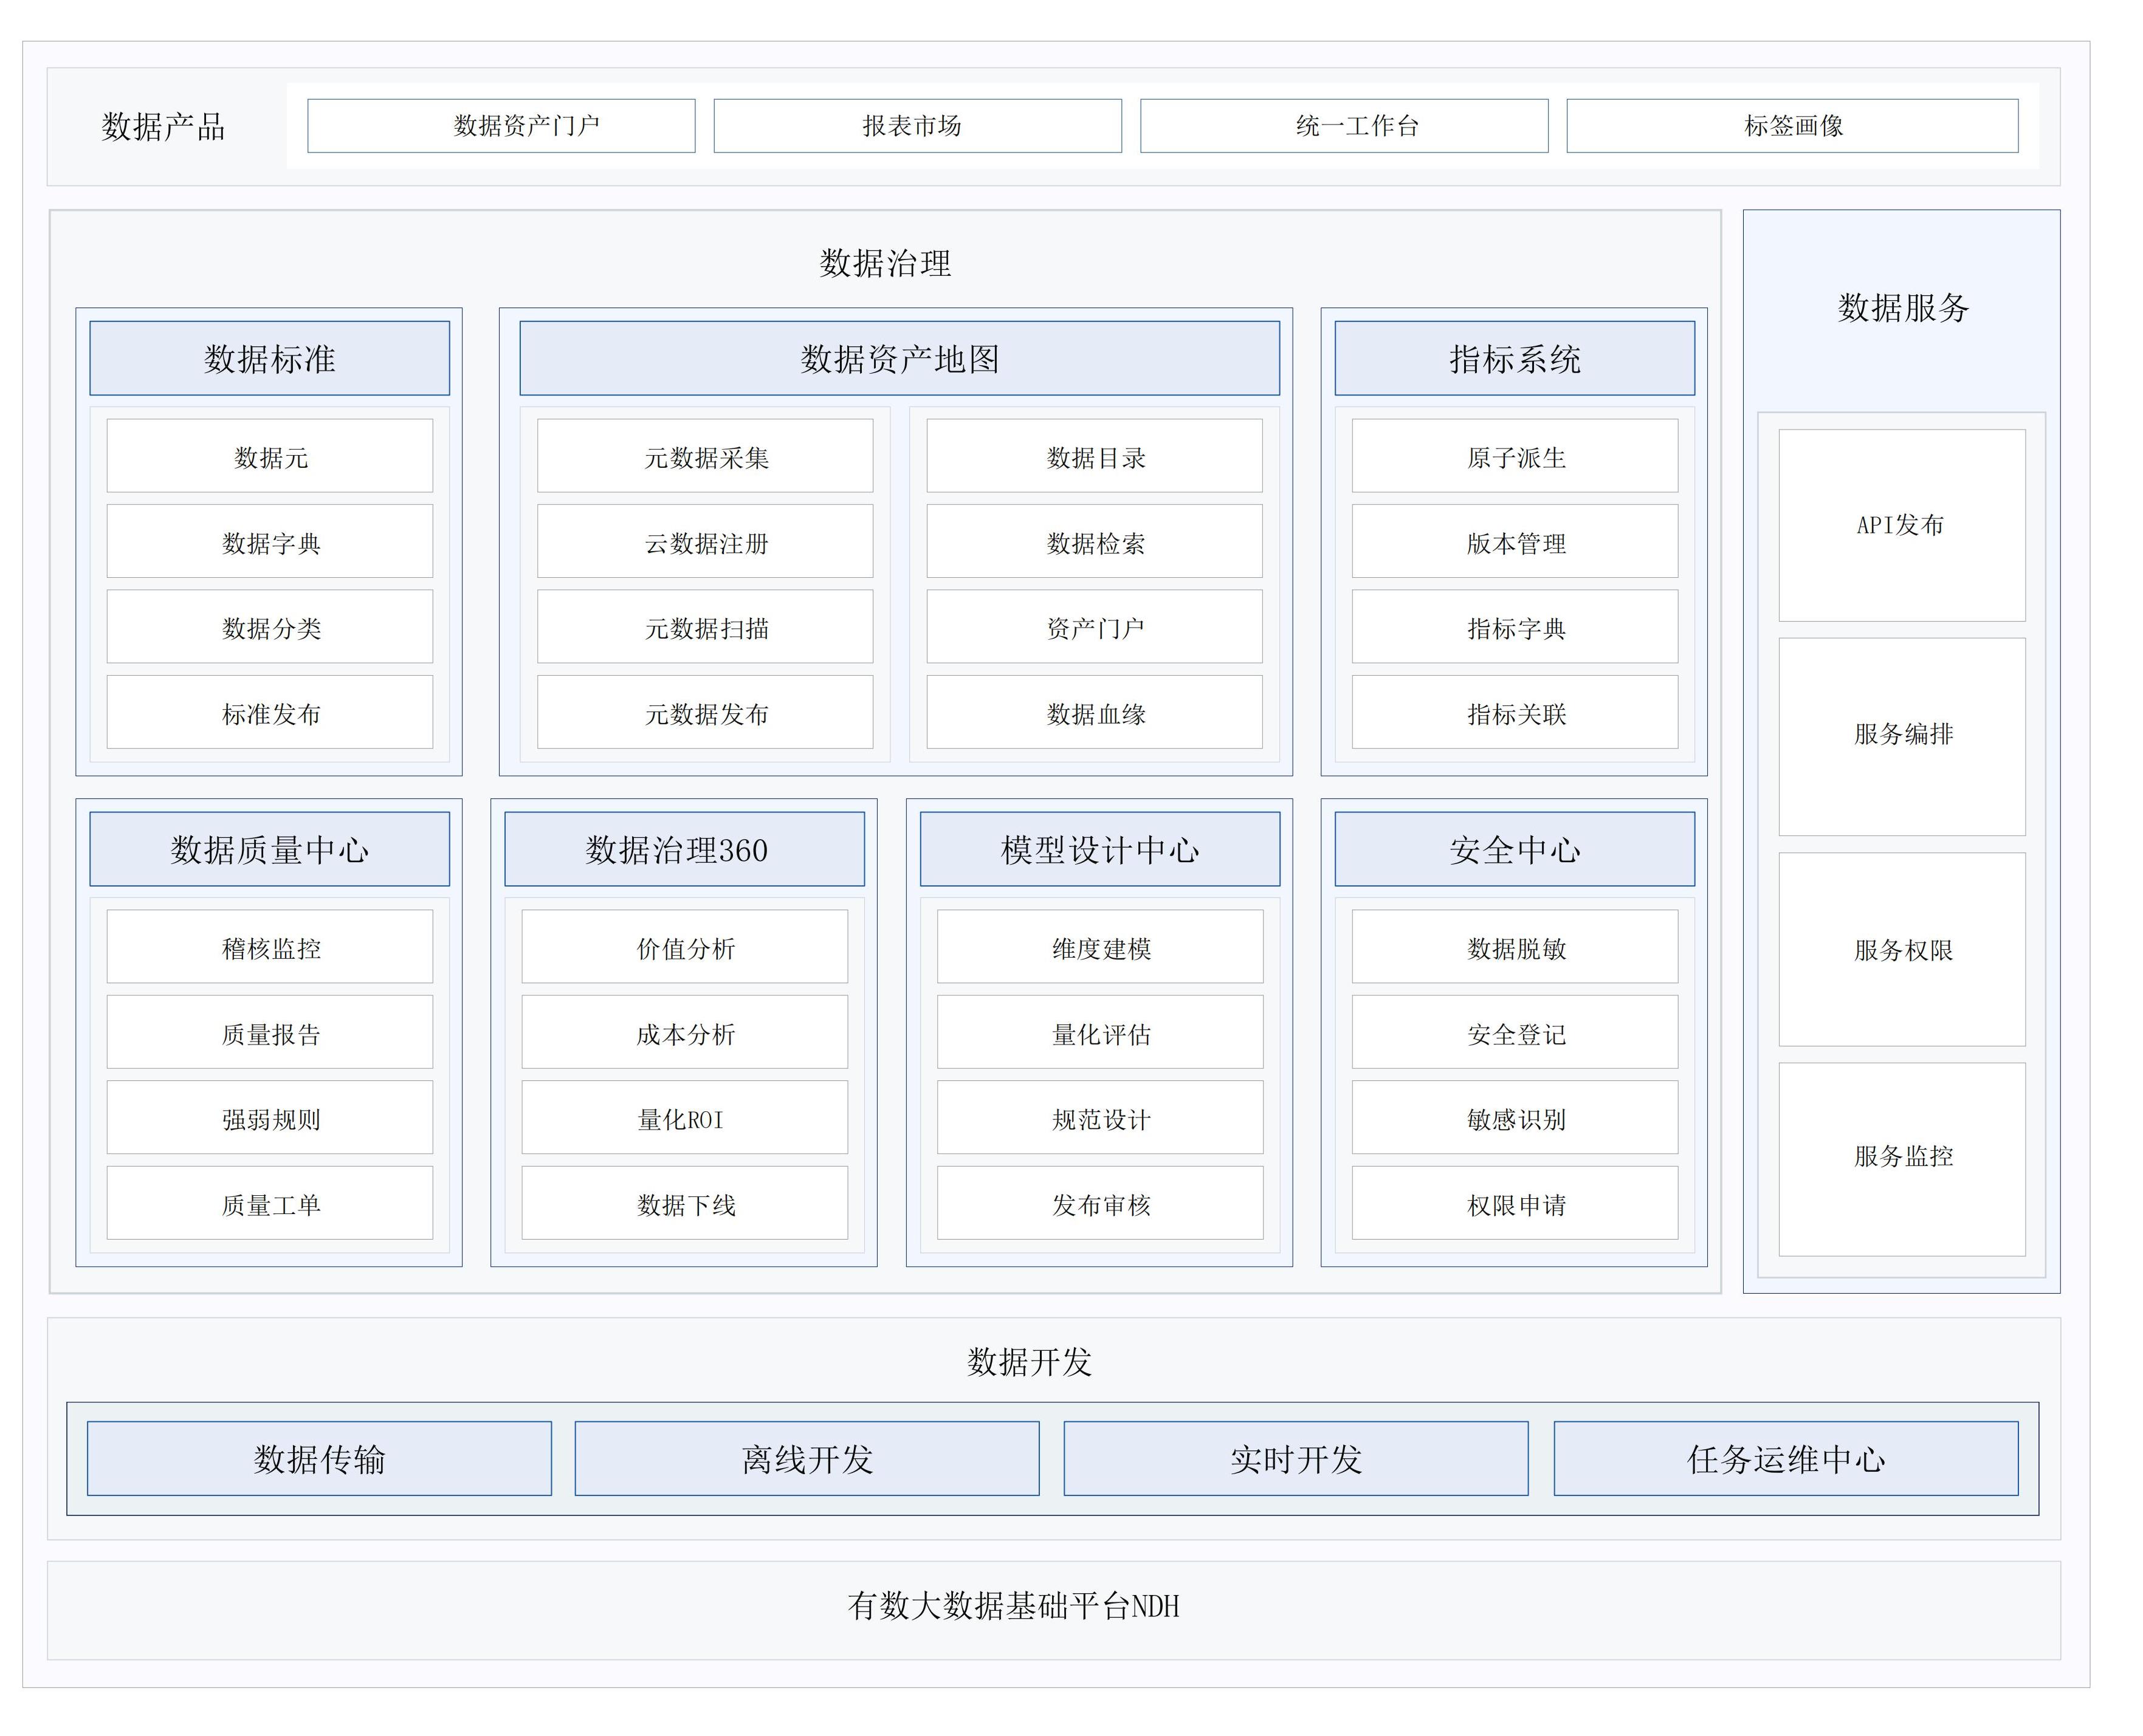Image resolution: width=2143 pixels, height=1736 pixels.
Task: Open the 任务运维中心 block
Action: pos(1786,1459)
